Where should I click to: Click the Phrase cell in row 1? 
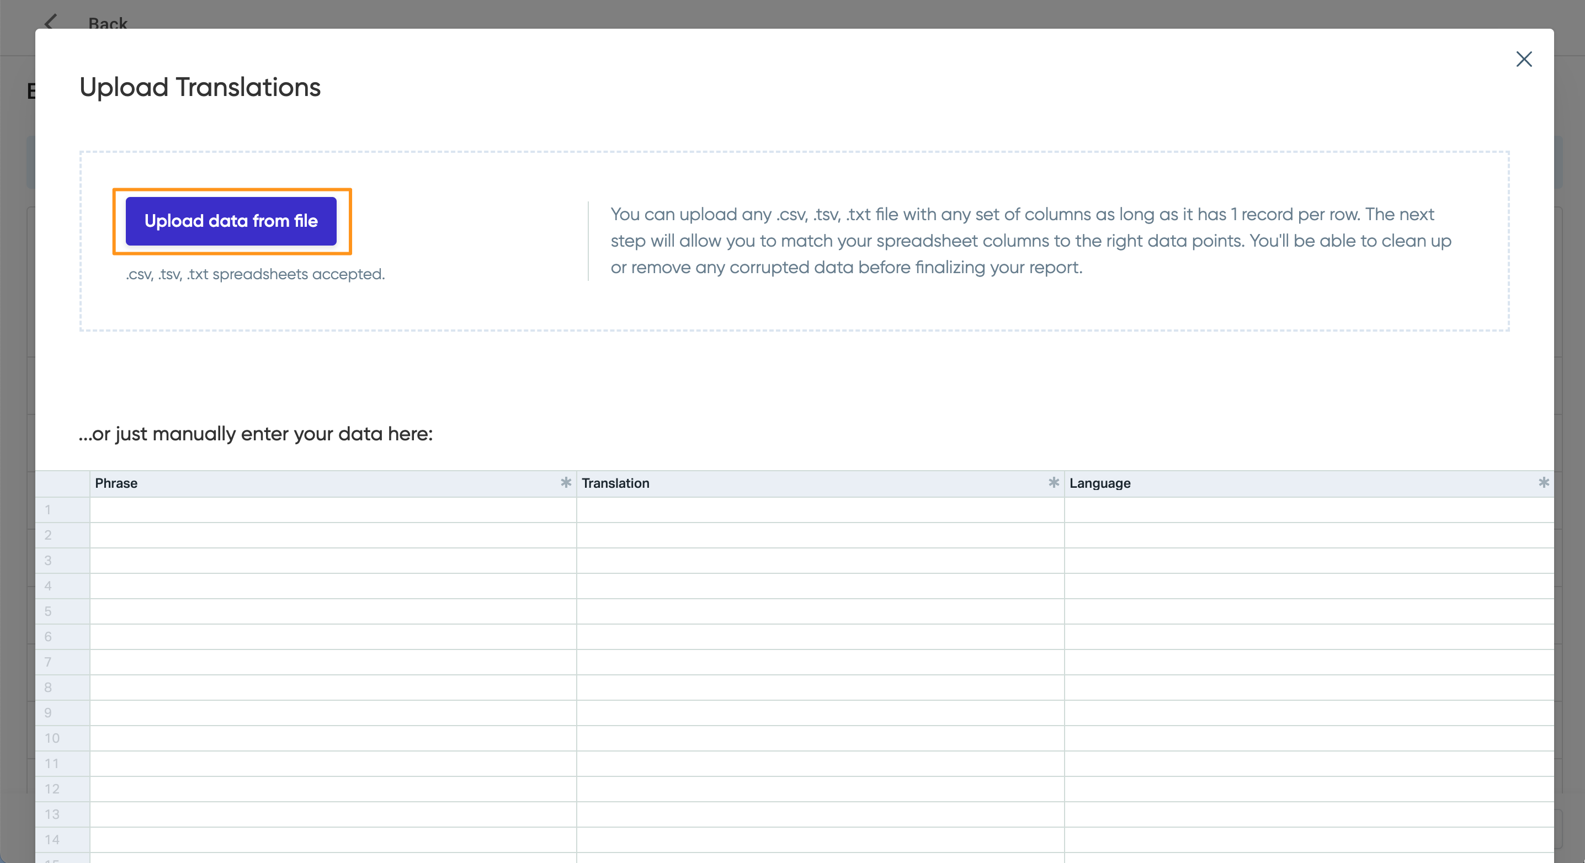click(x=333, y=510)
